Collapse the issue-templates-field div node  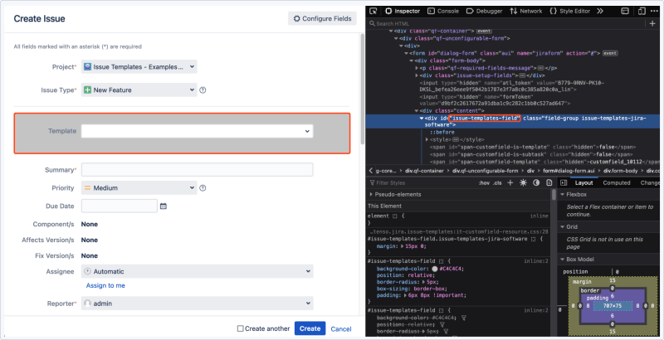click(422, 119)
